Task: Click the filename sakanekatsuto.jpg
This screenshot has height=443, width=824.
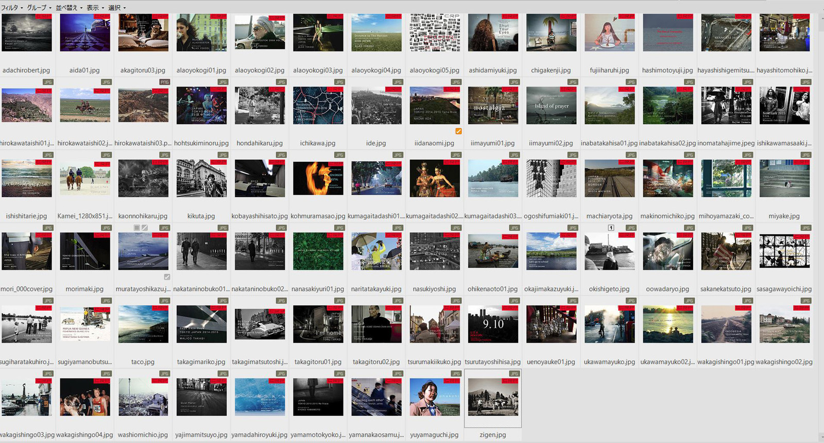Action: 726,289
